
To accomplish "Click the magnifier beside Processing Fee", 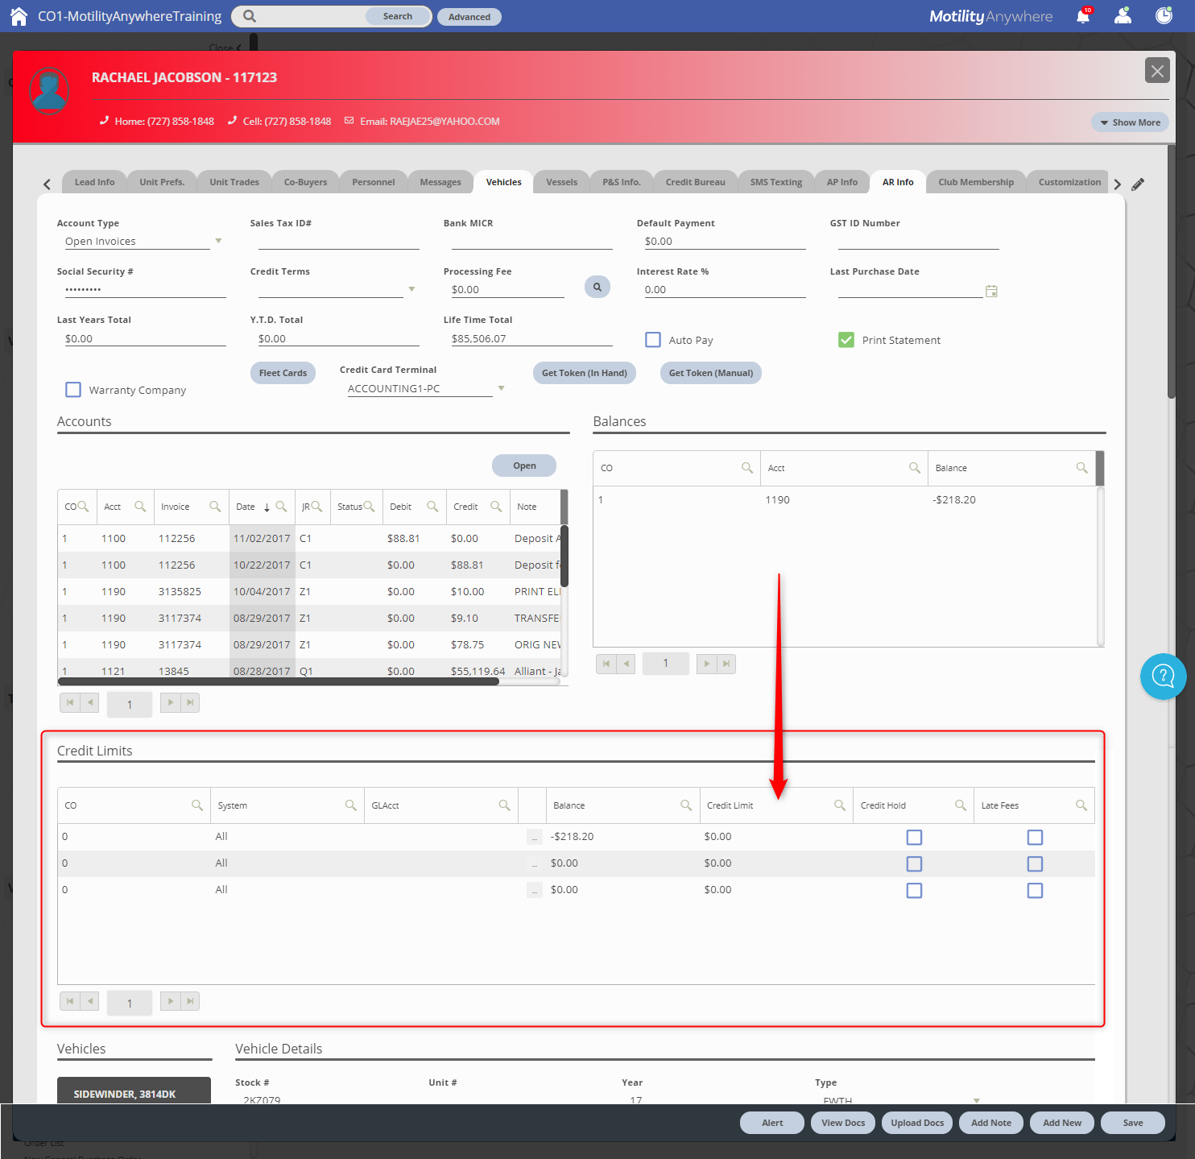I will pyautogui.click(x=597, y=286).
